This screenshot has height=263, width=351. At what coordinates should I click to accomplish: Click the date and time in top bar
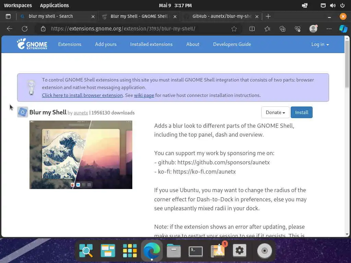175,5
